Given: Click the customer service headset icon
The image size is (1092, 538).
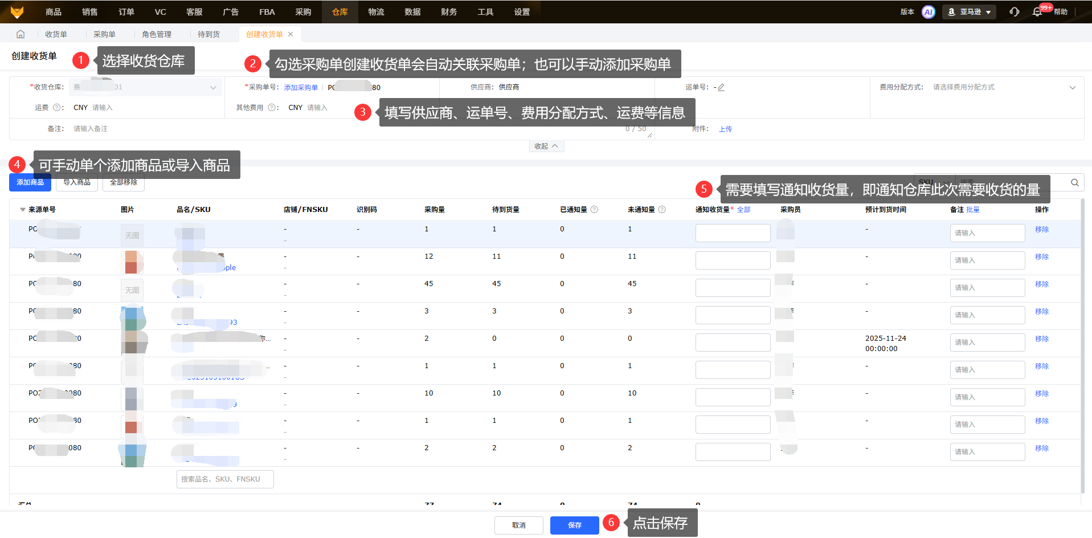Looking at the screenshot, I should [x=1014, y=12].
